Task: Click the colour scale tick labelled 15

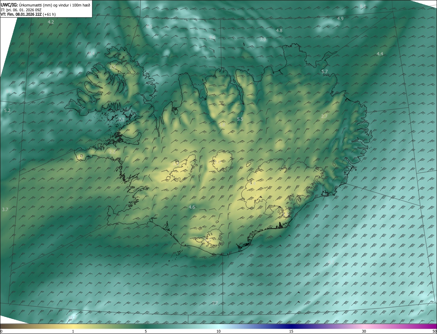Action: point(291,331)
